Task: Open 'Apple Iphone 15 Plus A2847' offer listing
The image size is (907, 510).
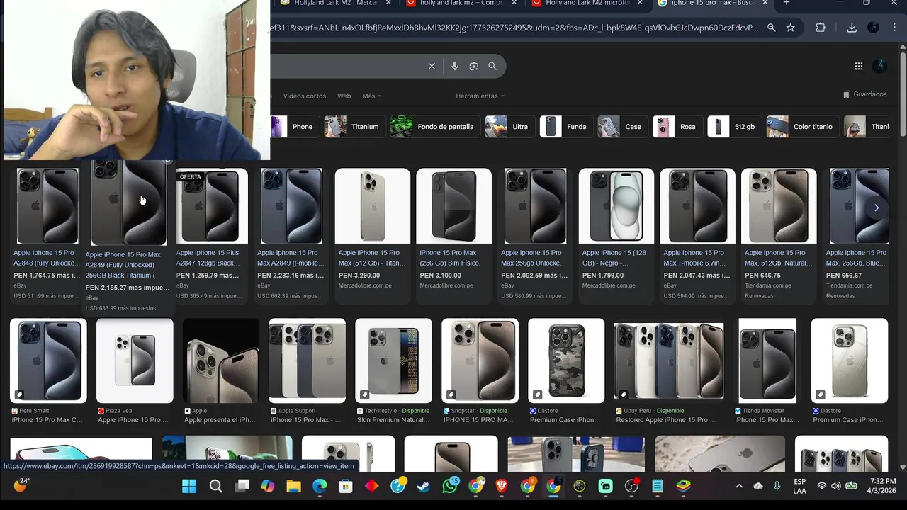Action: 210,234
